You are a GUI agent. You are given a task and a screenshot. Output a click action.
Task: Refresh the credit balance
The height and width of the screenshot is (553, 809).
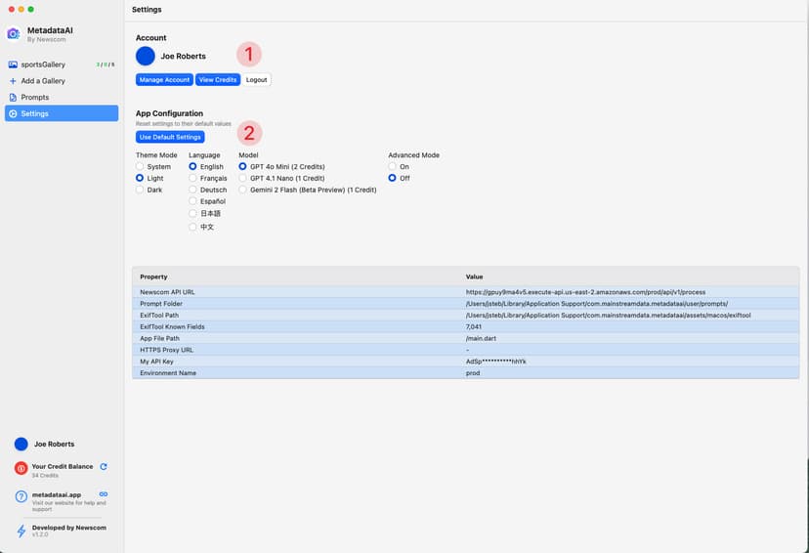104,467
